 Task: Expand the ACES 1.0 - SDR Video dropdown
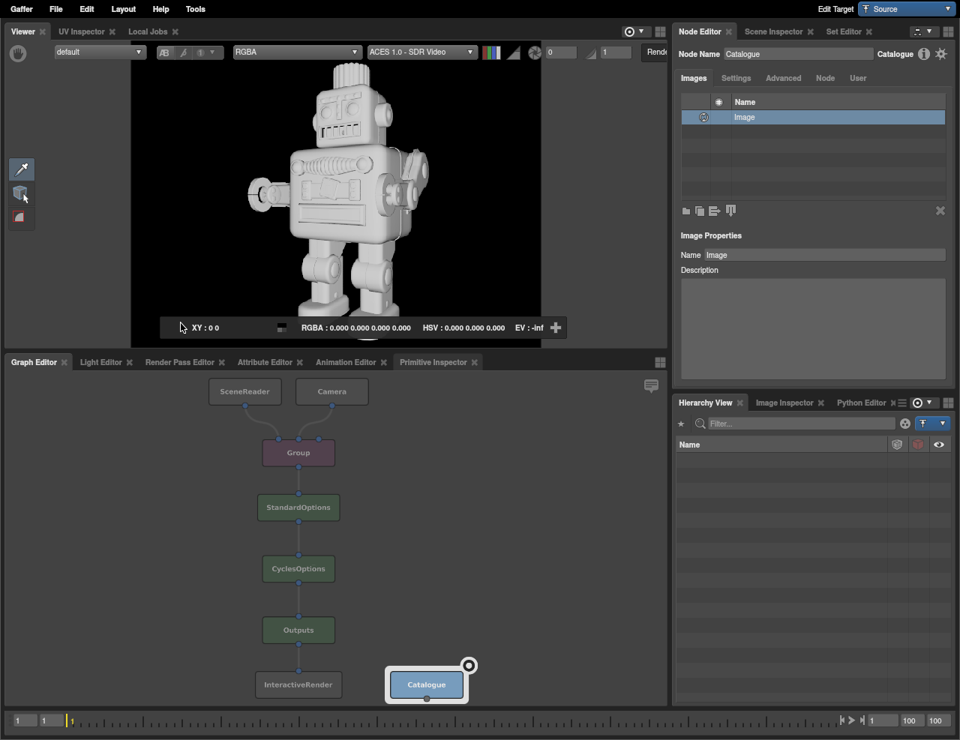tap(421, 52)
